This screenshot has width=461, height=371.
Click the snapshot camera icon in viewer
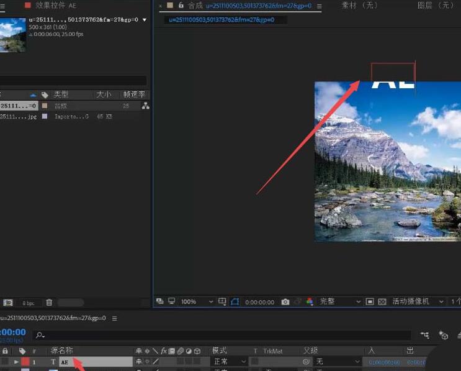(x=285, y=302)
